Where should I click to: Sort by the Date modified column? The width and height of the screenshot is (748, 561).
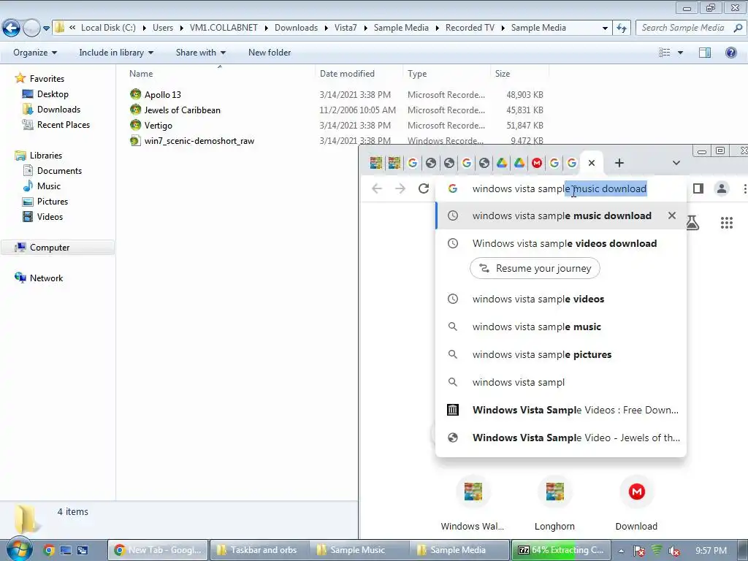[347, 74]
